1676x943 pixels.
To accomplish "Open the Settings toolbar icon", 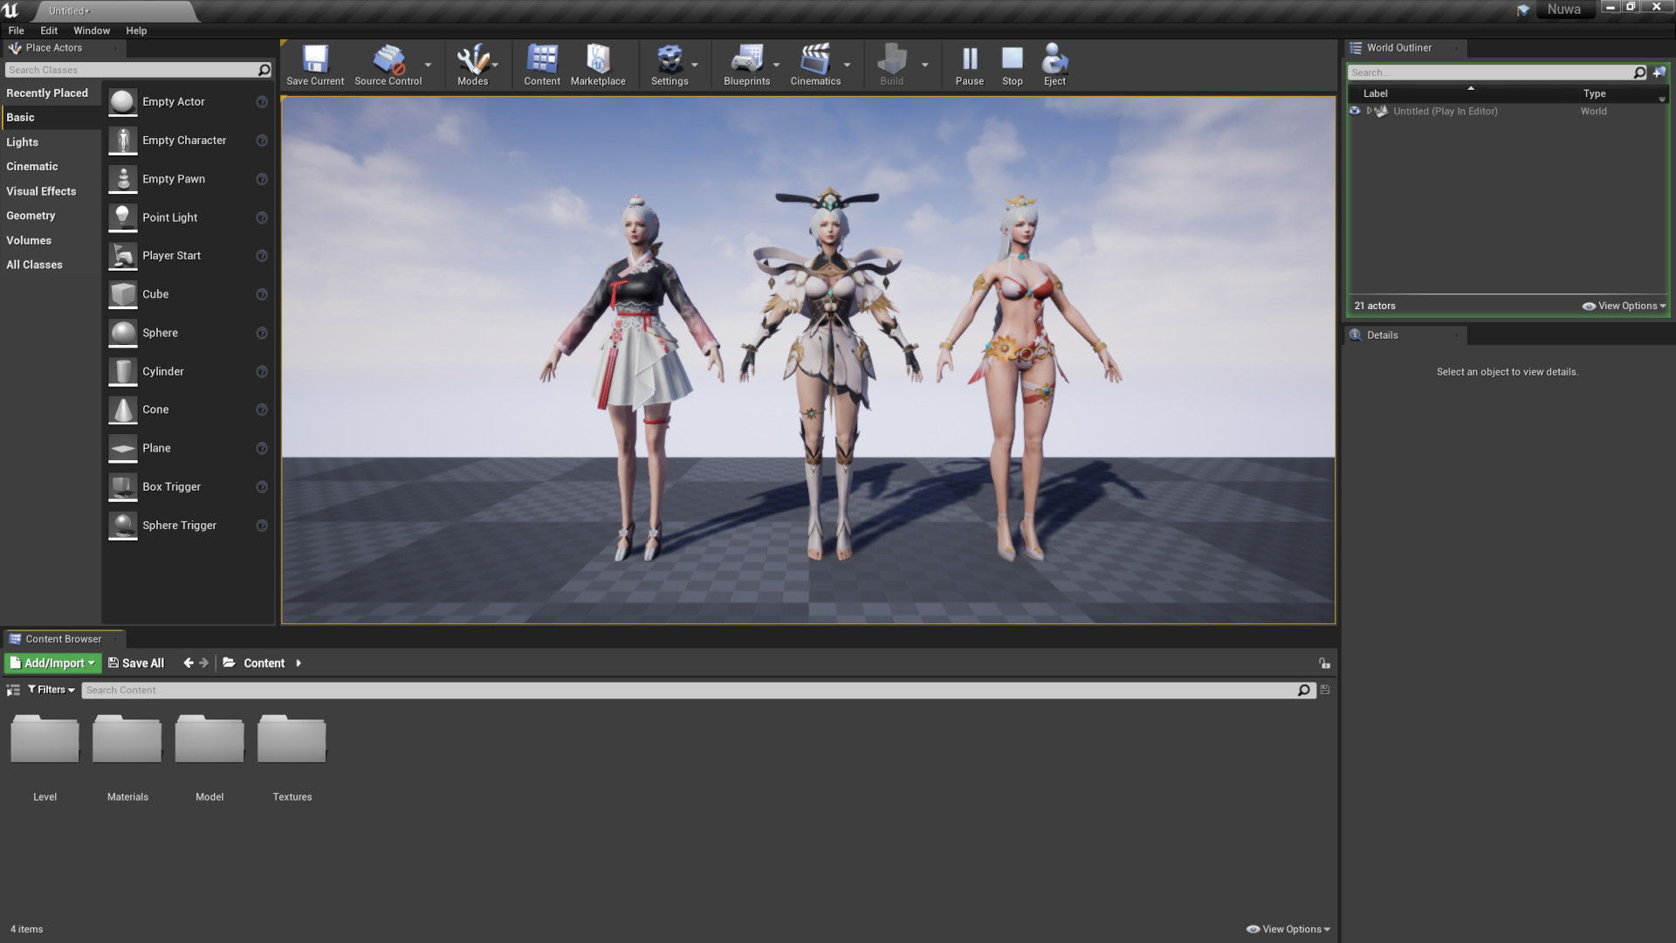I will point(670,59).
